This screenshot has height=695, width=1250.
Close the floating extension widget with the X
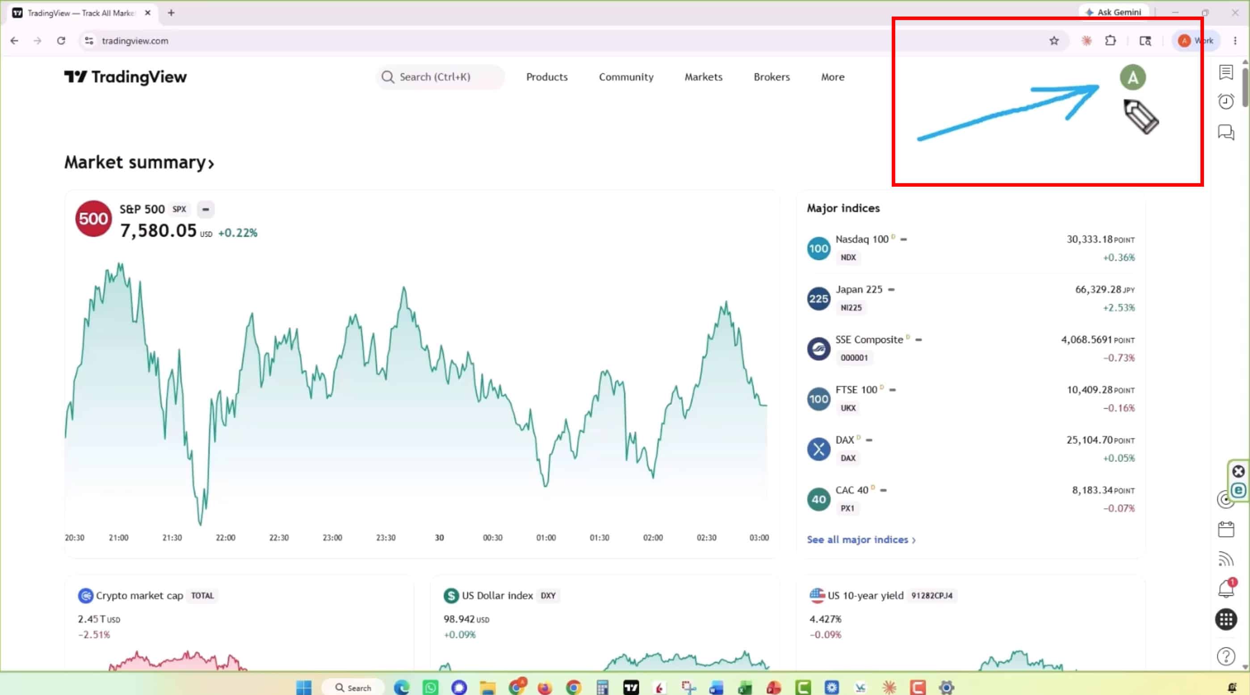tap(1238, 471)
